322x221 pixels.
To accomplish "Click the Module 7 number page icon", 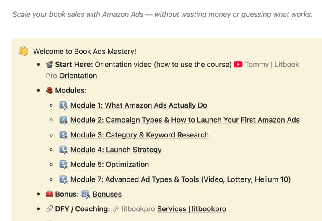I will click(63, 179).
